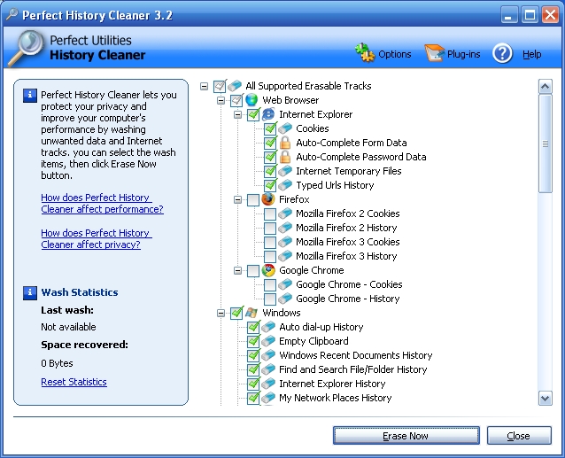Uncheck the Windows group checkbox

(236, 313)
